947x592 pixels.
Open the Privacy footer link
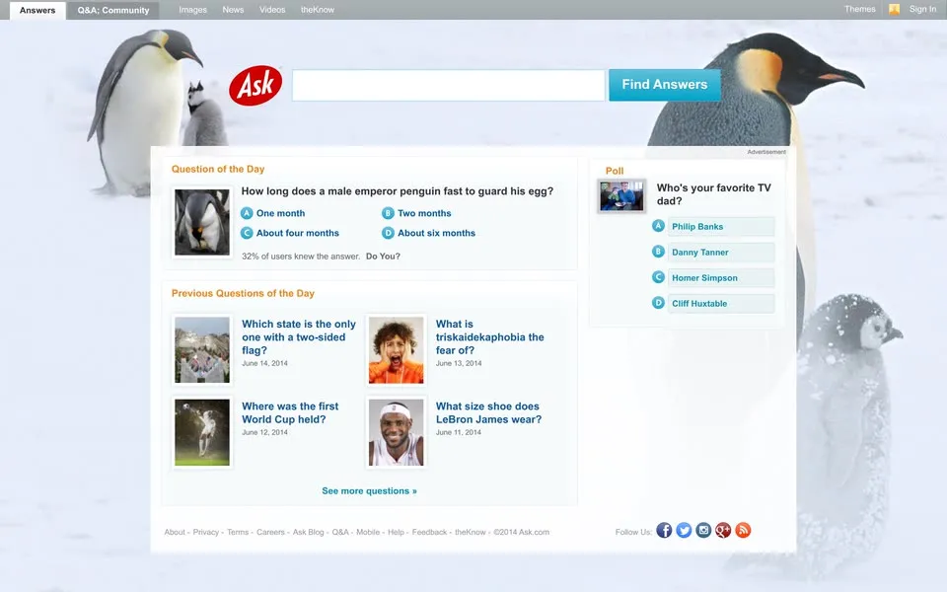206,532
